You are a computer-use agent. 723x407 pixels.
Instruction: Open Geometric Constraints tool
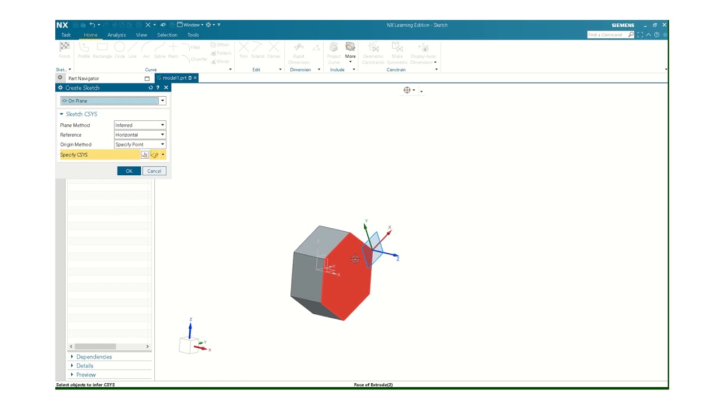click(x=373, y=53)
